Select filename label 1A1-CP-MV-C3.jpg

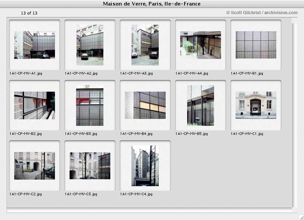coord(81,194)
